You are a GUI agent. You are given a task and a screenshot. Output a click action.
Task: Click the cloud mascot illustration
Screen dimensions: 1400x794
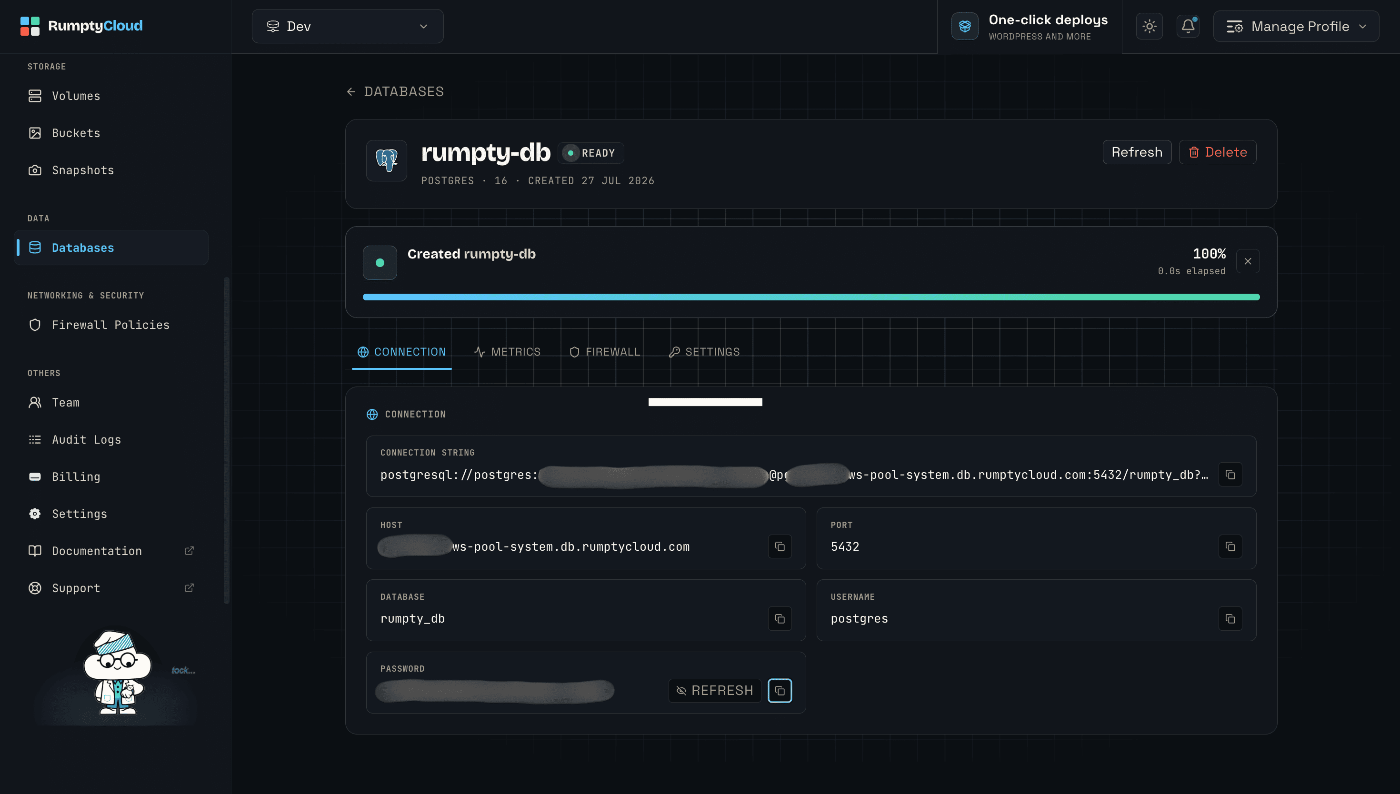(117, 672)
